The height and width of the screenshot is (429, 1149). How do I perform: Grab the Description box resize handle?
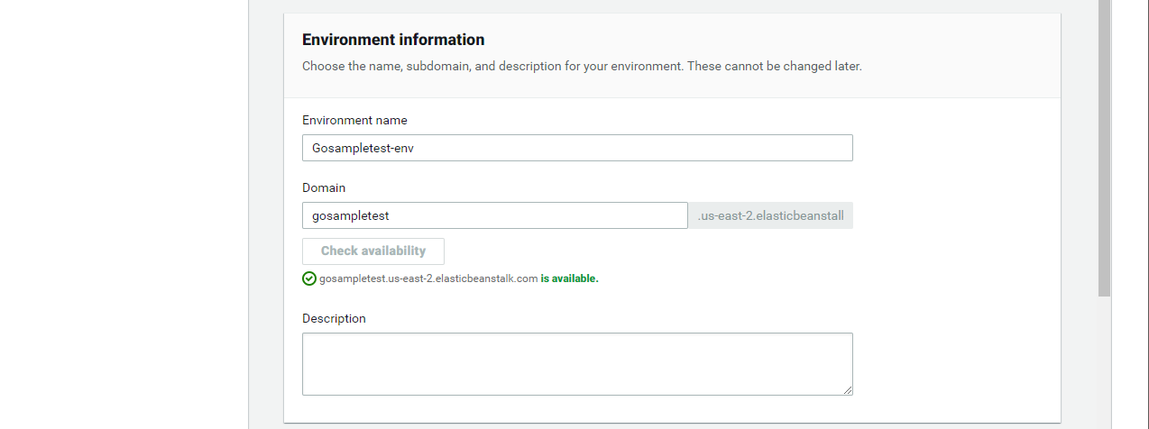848,390
